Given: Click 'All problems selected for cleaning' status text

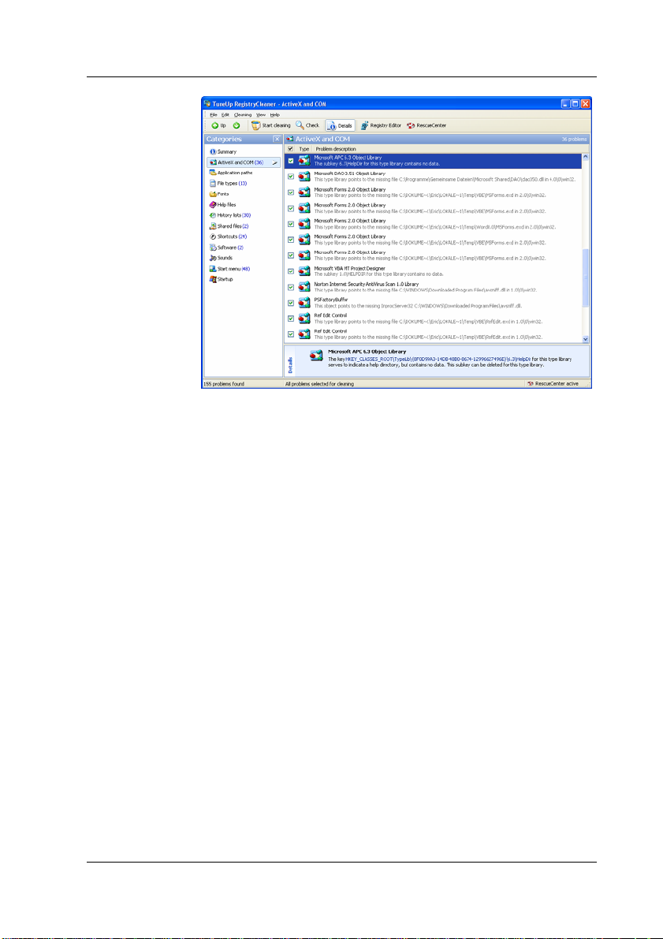Looking at the screenshot, I should pos(319,384).
